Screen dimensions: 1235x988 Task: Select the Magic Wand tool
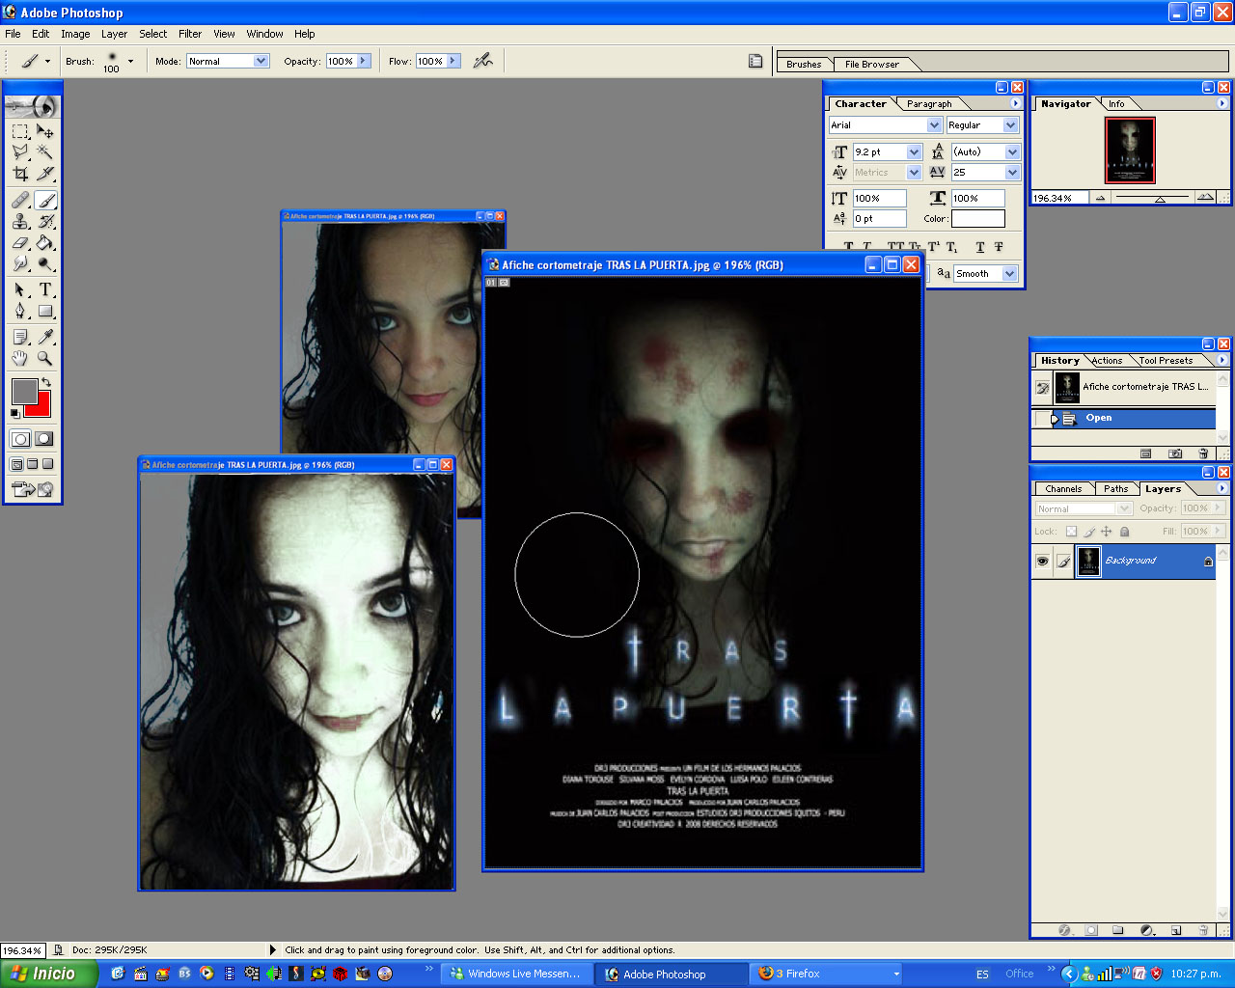pyautogui.click(x=45, y=152)
